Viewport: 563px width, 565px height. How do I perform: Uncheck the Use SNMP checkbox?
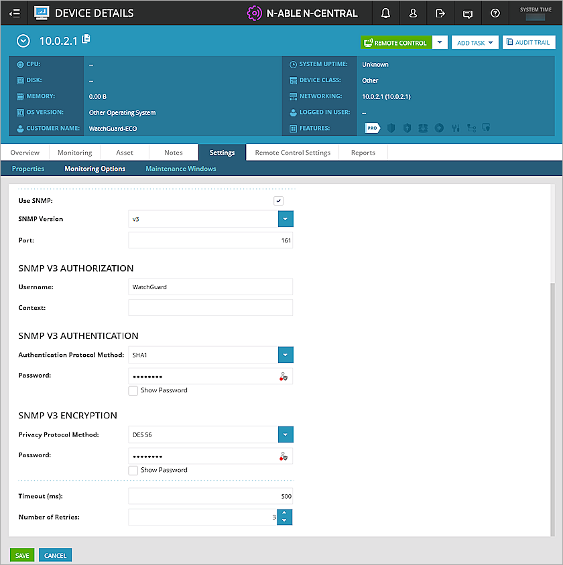278,201
